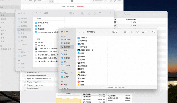
Task: Select 應用程式 in the front Finder sidebar
Action: 67,47
